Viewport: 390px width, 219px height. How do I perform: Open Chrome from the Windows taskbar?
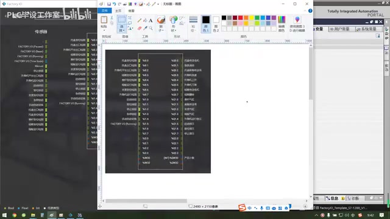coord(15,215)
